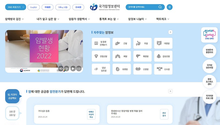
Task: Select the liver cancer (간암) icon
Action: (118, 43)
